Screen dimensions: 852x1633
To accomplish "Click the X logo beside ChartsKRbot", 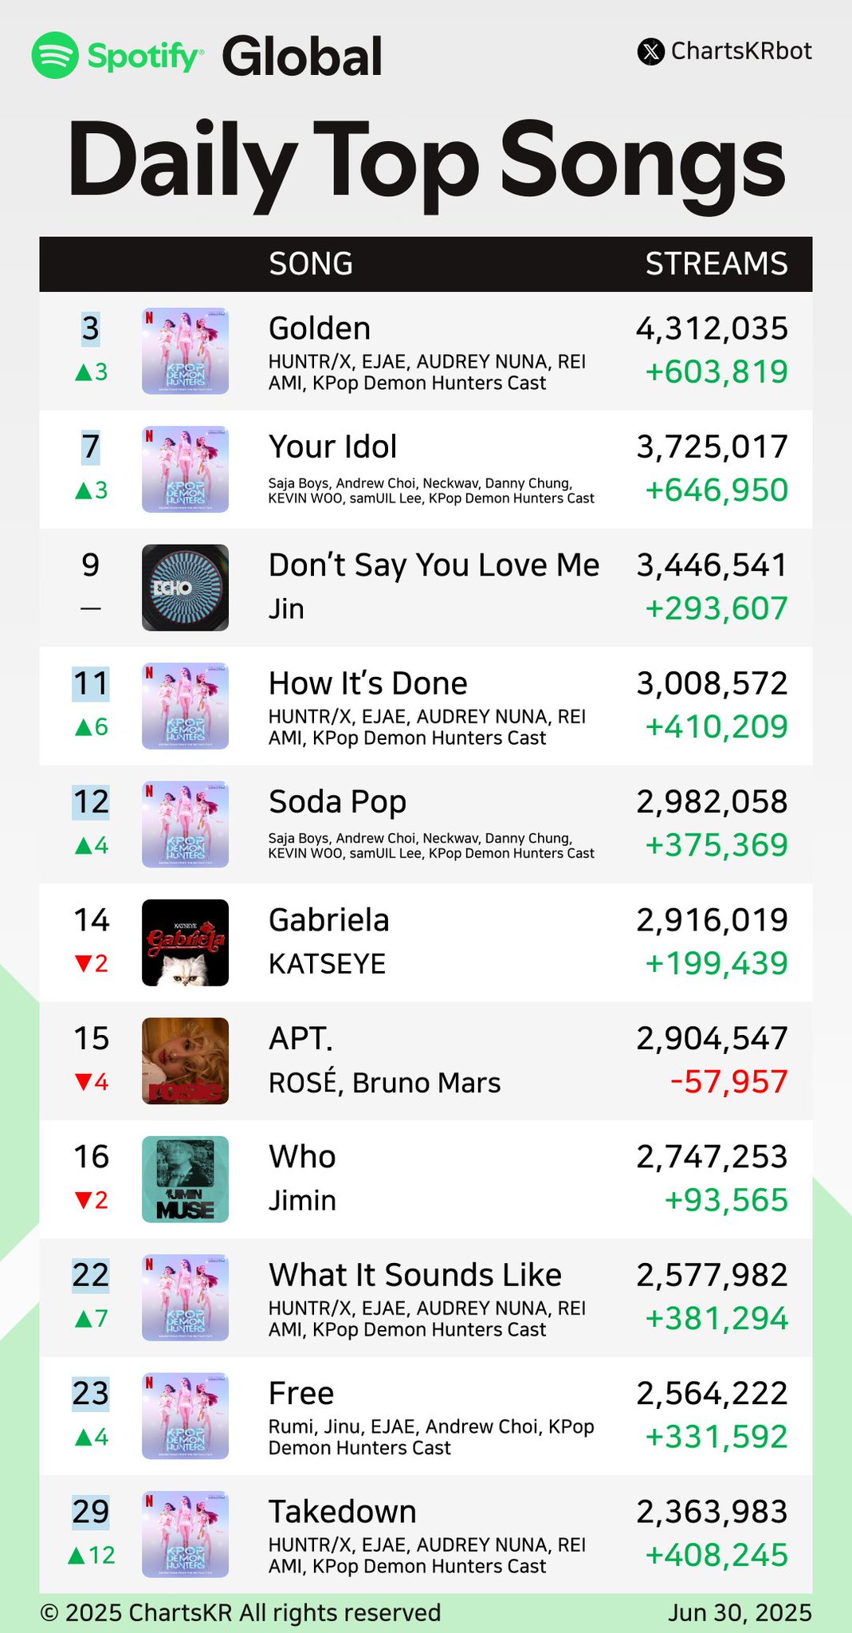I will (x=651, y=52).
